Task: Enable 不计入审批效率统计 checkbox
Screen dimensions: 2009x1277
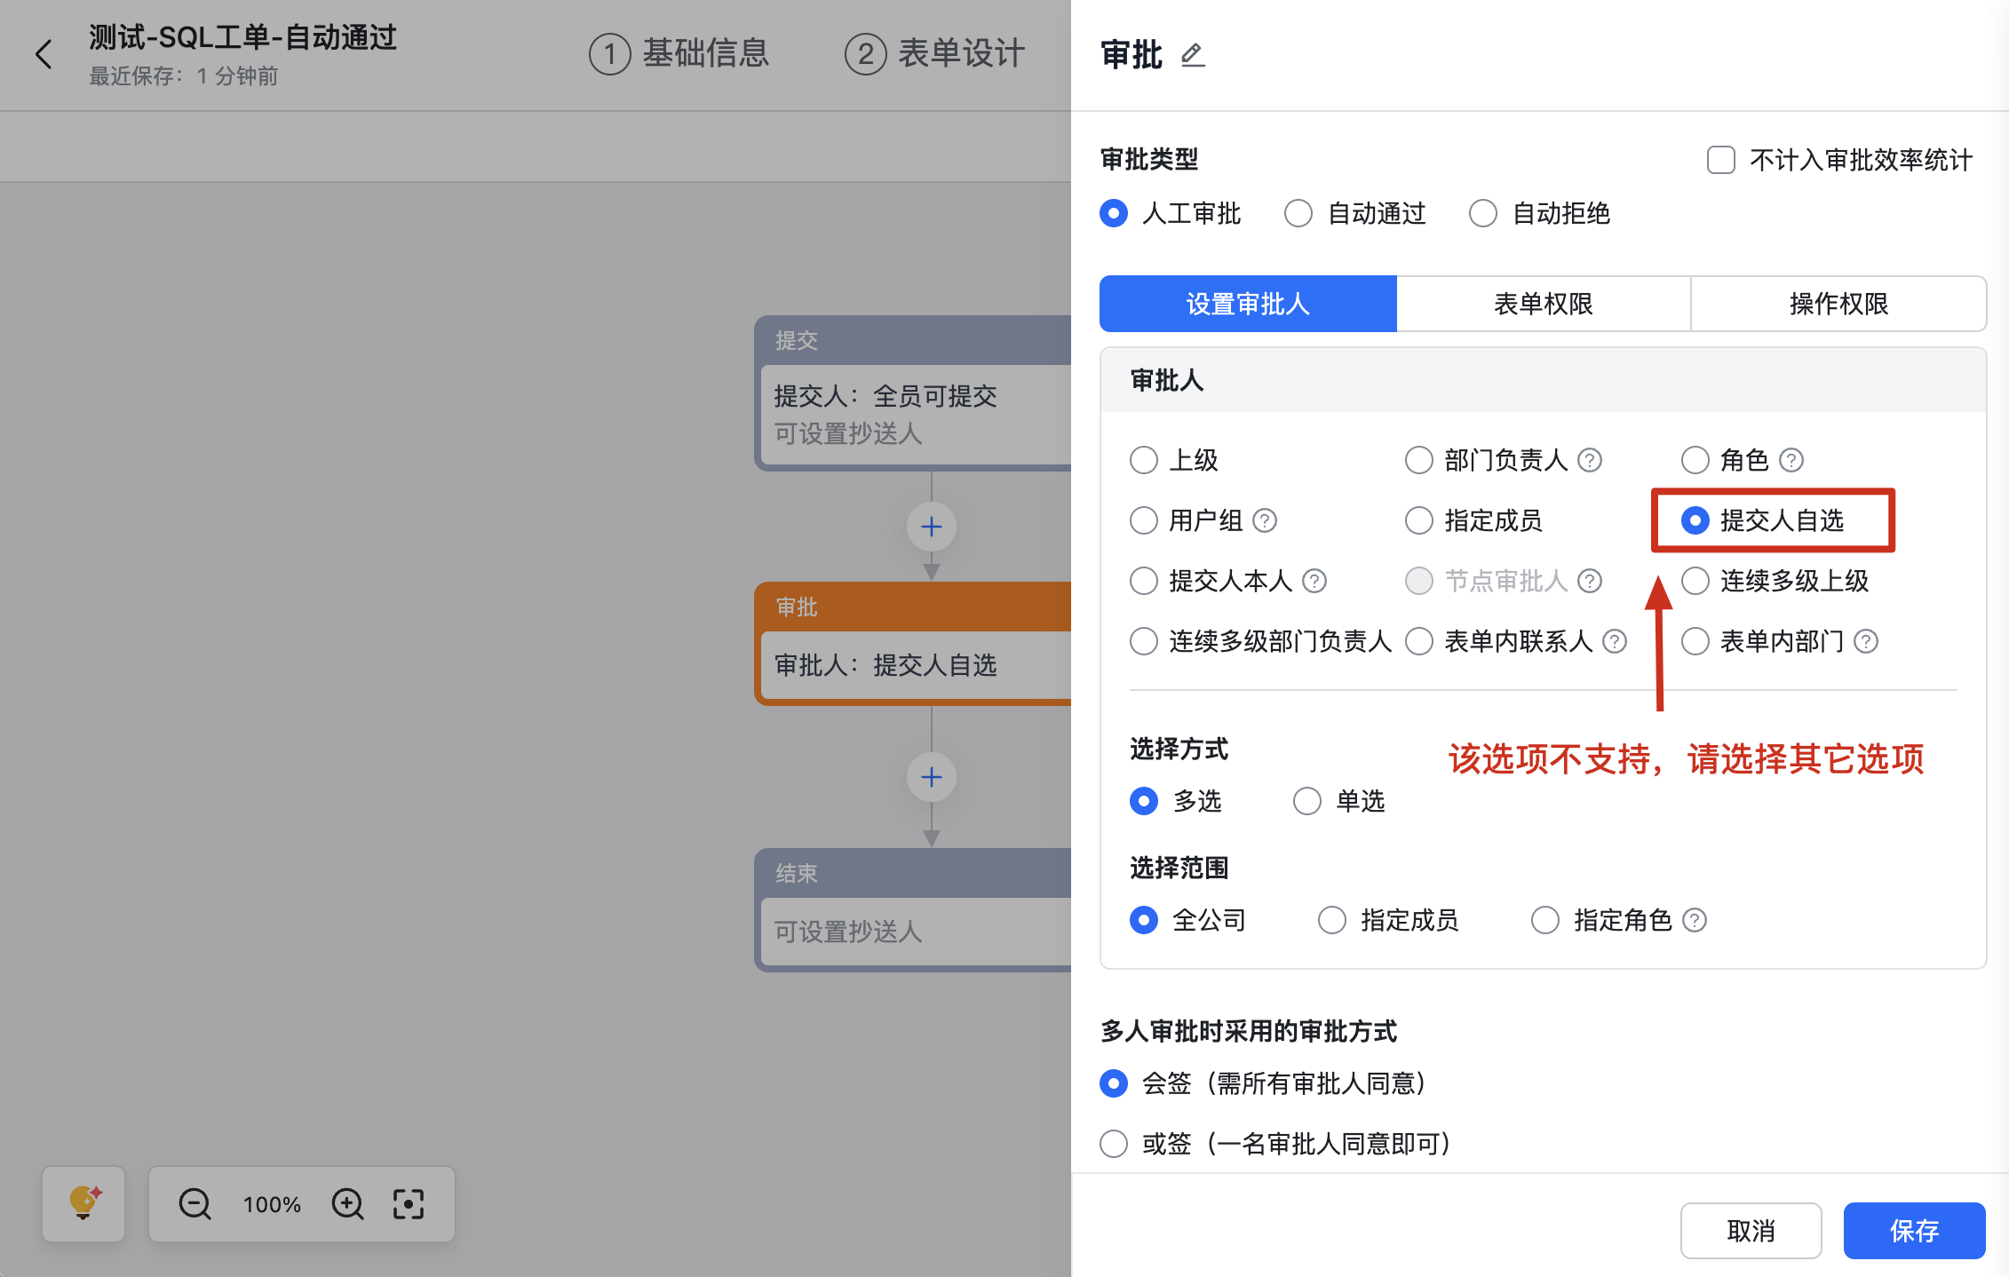Action: pyautogui.click(x=1720, y=160)
